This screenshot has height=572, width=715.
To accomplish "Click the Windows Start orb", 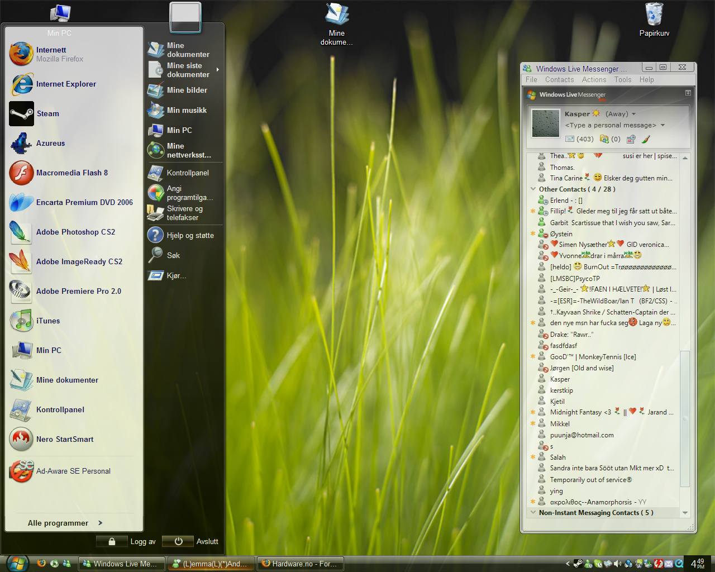I will pyautogui.click(x=17, y=563).
